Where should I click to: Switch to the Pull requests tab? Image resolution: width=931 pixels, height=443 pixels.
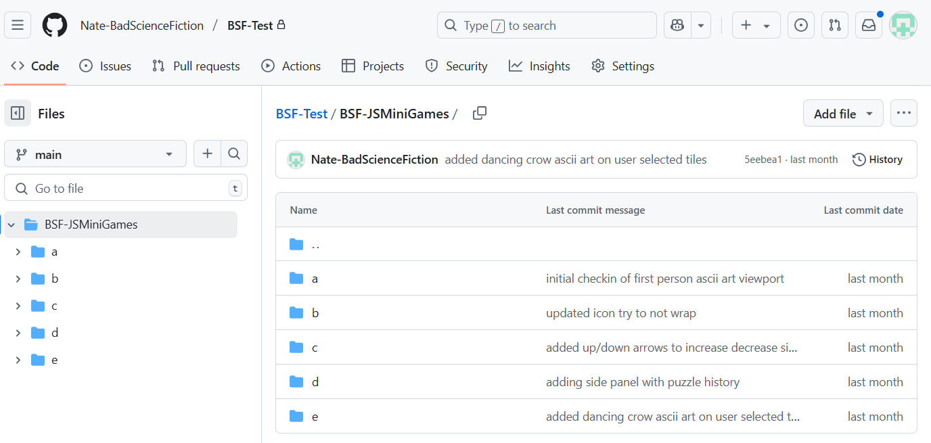click(196, 66)
